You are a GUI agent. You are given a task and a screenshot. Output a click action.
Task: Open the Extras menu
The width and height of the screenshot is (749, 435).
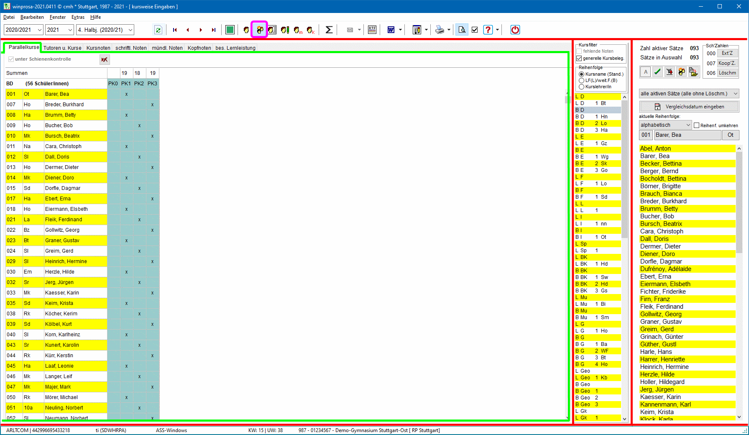tap(78, 17)
